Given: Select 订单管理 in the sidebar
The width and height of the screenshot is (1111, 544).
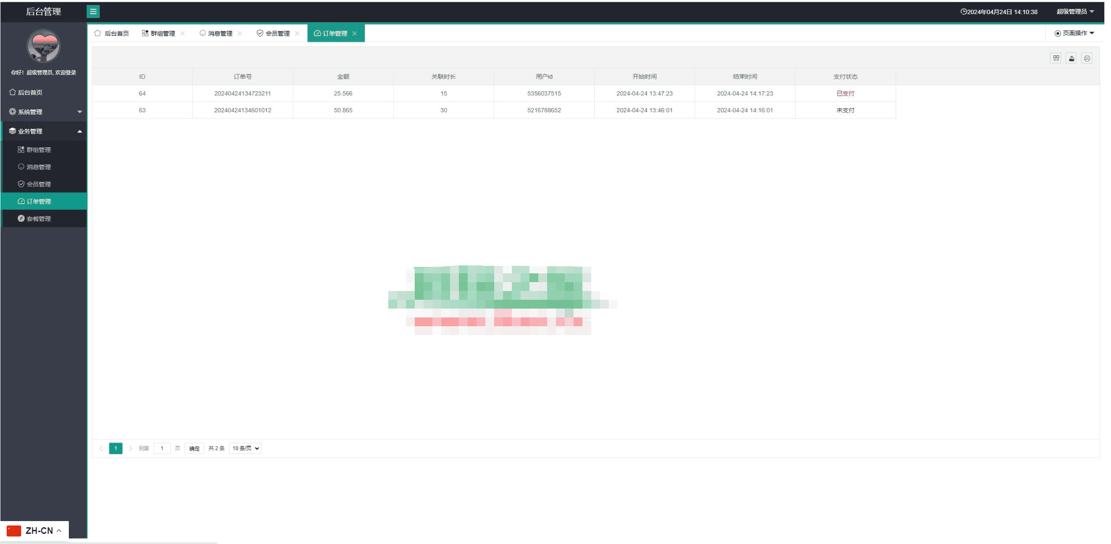Looking at the screenshot, I should click(44, 201).
